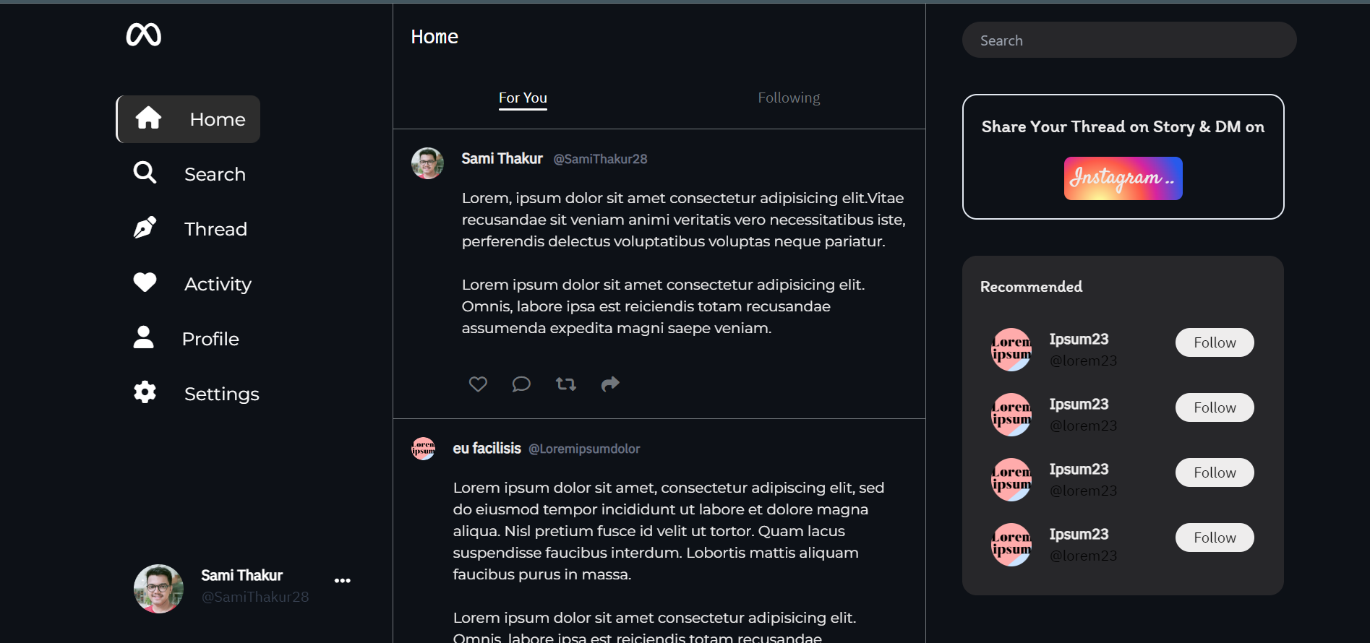Click the Instagram gradient button

(1123, 178)
